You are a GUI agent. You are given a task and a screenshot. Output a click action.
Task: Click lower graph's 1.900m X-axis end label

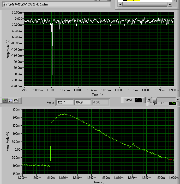[174, 178]
